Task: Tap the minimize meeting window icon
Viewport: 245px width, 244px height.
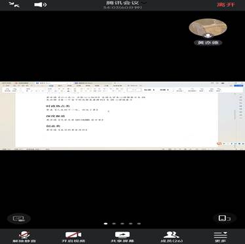Action: click(x=14, y=5)
